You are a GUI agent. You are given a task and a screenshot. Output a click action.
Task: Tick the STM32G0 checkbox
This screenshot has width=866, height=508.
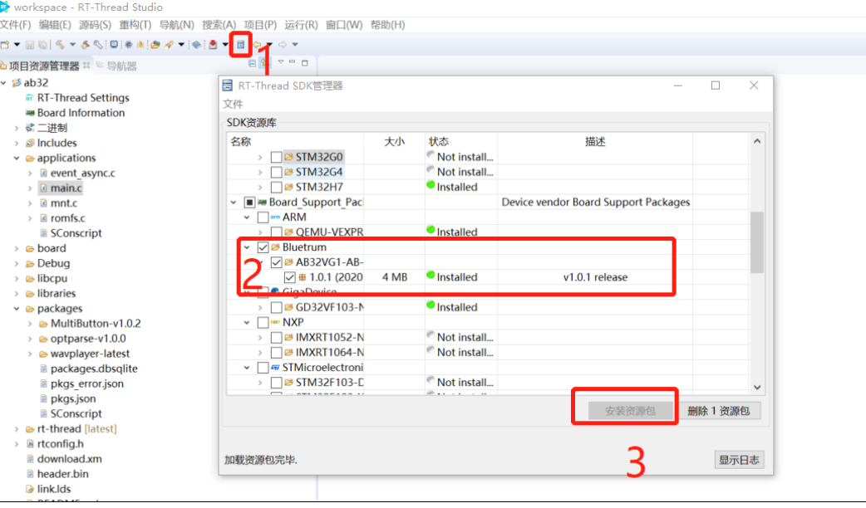(276, 157)
